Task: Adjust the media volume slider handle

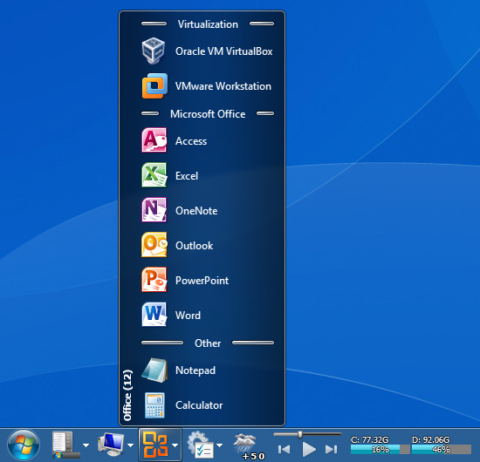Action: tap(300, 434)
